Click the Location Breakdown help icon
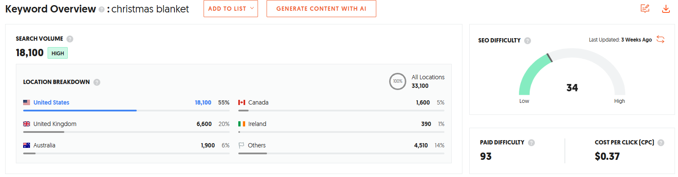The height and width of the screenshot is (177, 678). click(97, 82)
